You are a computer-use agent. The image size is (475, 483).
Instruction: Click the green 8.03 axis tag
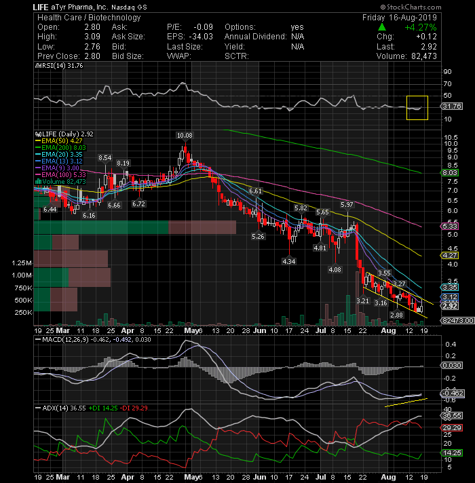(x=450, y=173)
